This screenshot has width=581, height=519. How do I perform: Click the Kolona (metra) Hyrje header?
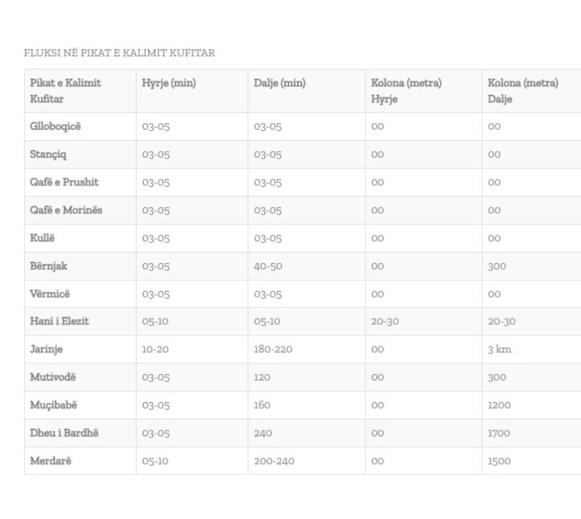pos(407,91)
